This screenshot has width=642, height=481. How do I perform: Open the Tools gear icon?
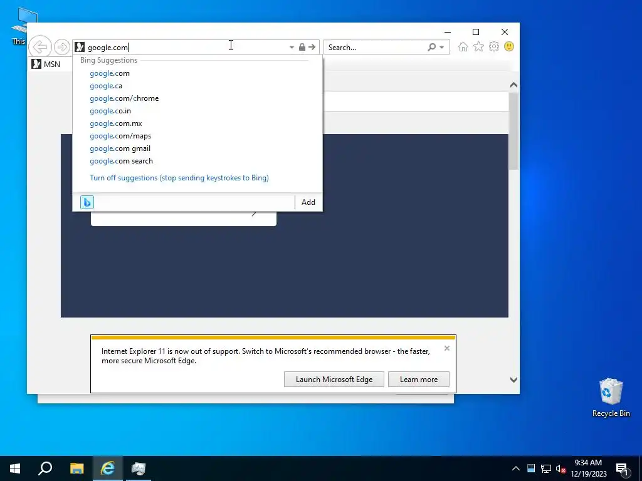494,46
